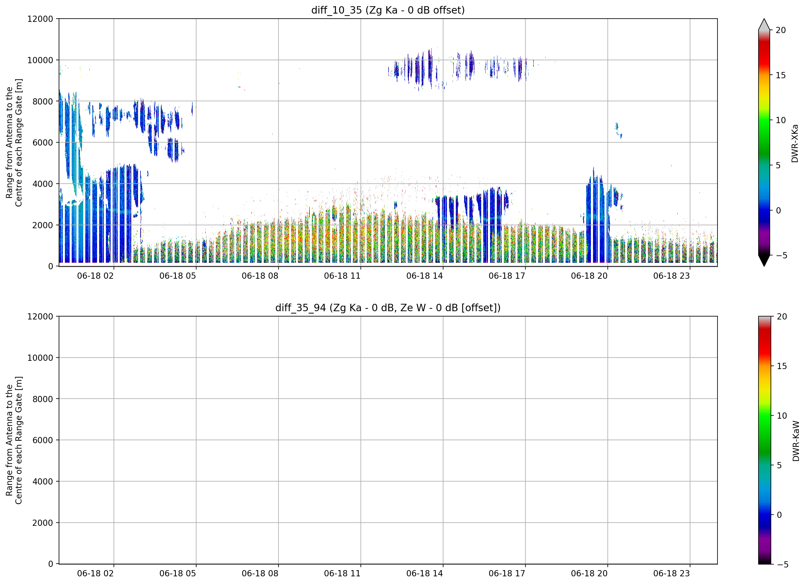Click the bottom plot x-tick label 06-18 14
806x584 pixels.
(425, 573)
